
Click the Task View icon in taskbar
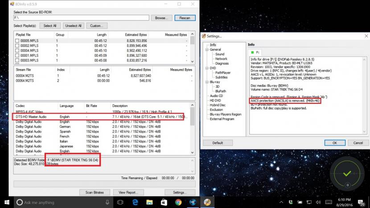[x=121, y=202]
